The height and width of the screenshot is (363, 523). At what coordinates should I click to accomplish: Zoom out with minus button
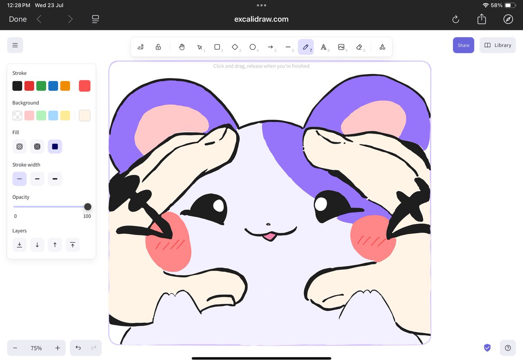coord(15,348)
